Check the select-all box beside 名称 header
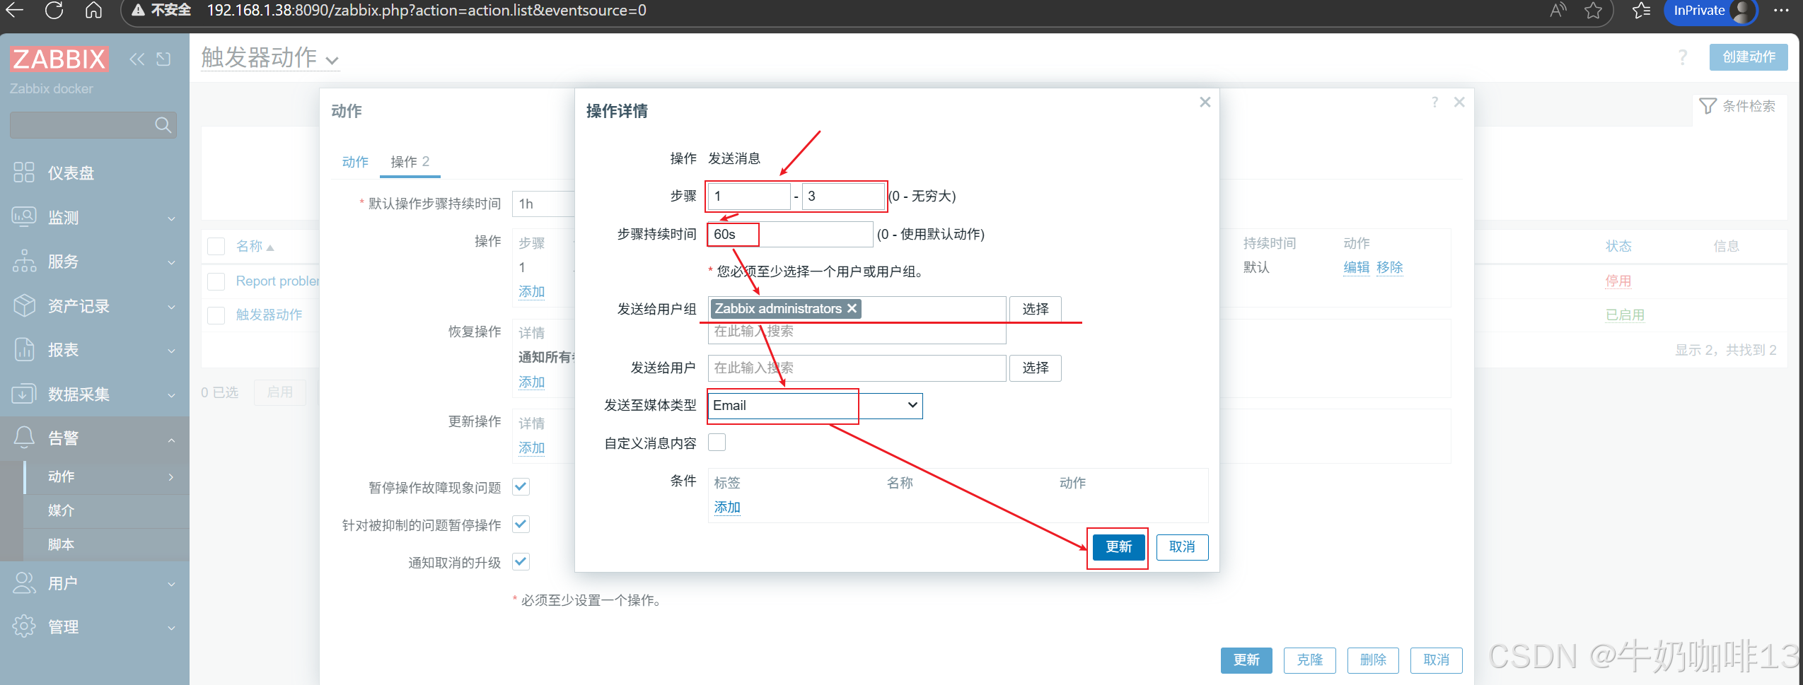Viewport: 1803px width, 685px height. point(216,246)
